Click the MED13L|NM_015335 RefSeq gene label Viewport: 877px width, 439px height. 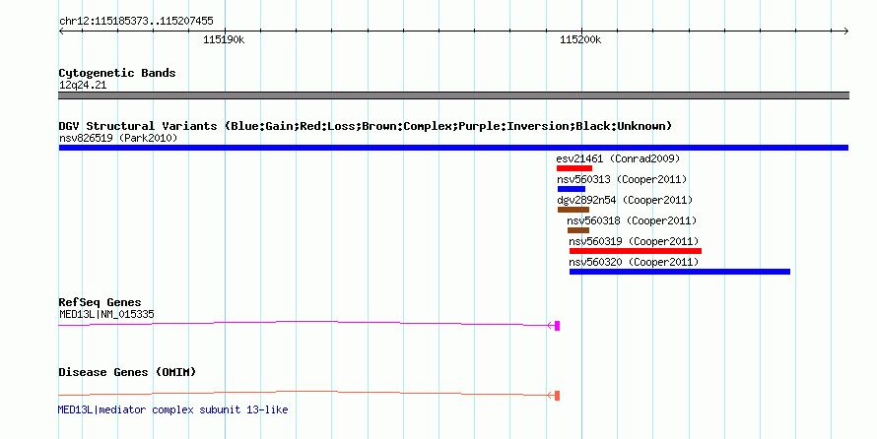click(x=106, y=314)
